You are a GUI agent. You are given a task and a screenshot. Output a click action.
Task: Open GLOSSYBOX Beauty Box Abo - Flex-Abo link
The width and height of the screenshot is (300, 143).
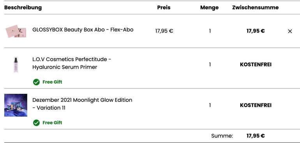tap(83, 30)
